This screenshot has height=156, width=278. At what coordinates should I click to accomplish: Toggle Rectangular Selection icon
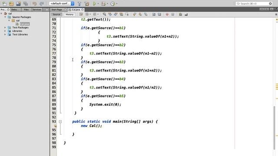[127, 14]
